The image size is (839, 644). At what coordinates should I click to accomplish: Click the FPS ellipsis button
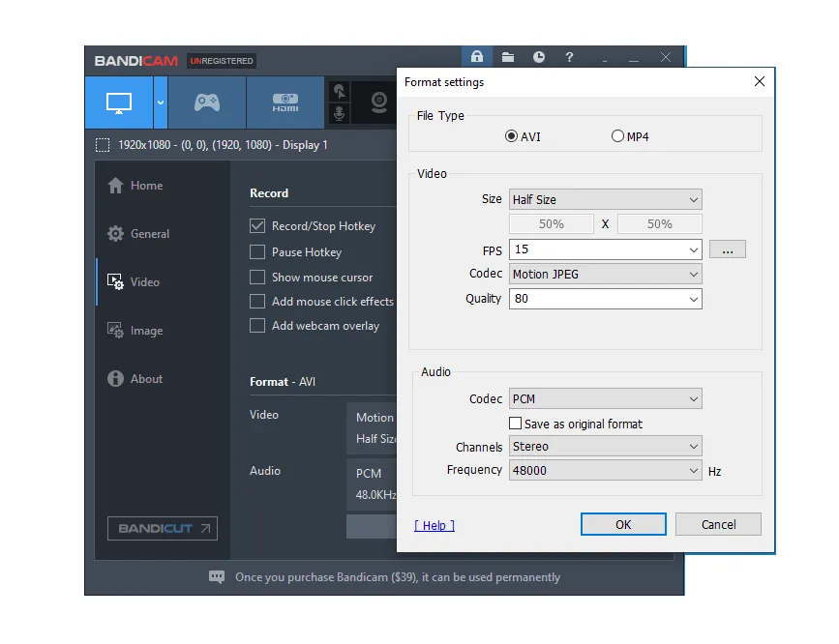(727, 249)
